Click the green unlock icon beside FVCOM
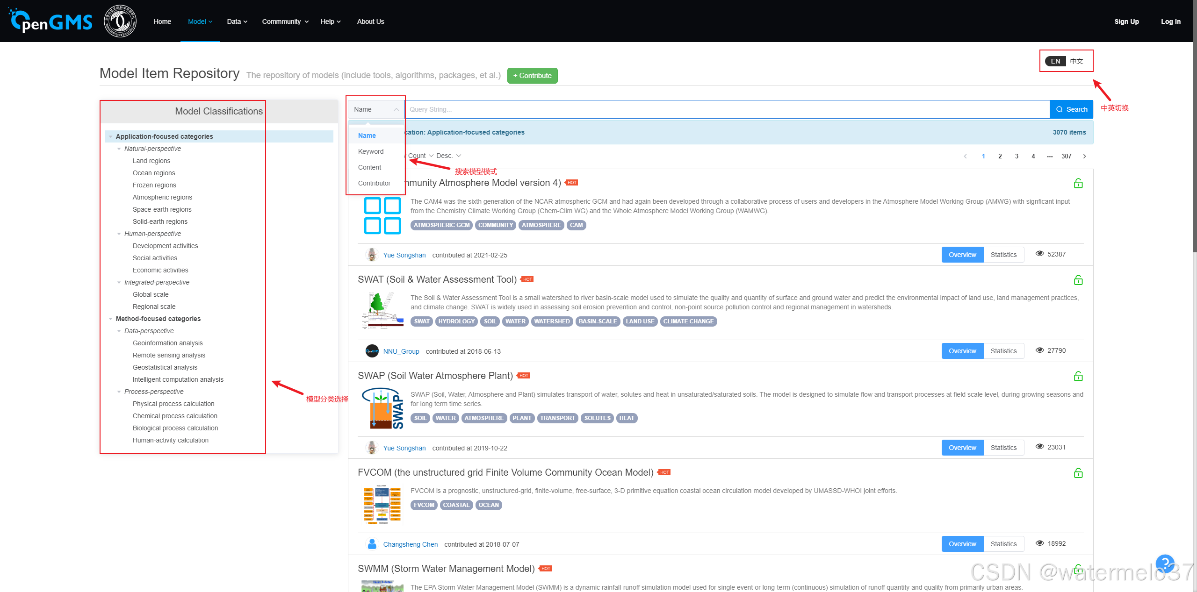1197x592 pixels. point(1078,473)
